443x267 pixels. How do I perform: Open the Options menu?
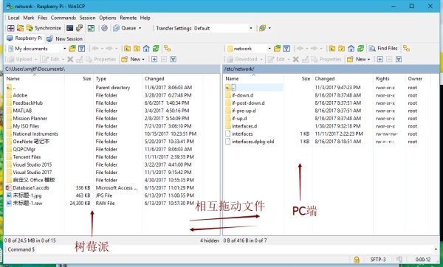pyautogui.click(x=108, y=18)
